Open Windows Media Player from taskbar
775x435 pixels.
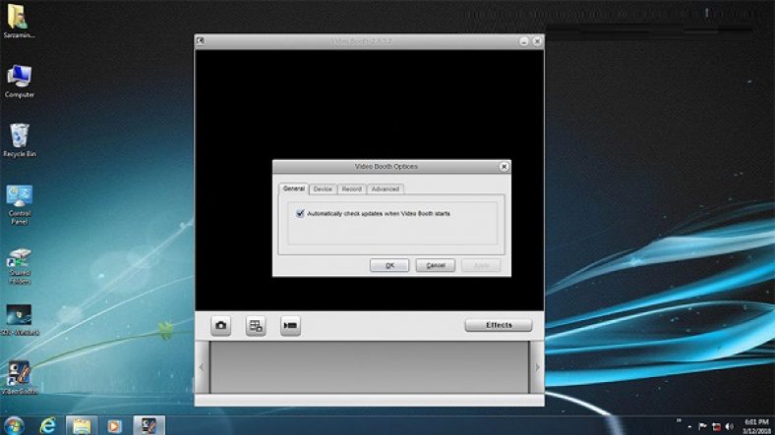[x=114, y=425]
